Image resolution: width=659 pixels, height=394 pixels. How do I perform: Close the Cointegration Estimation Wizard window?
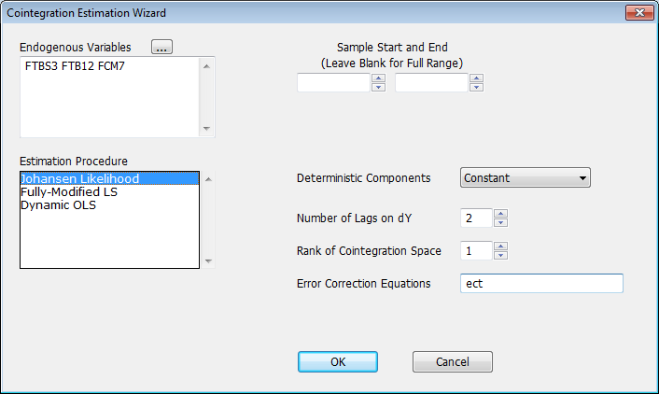click(638, 11)
